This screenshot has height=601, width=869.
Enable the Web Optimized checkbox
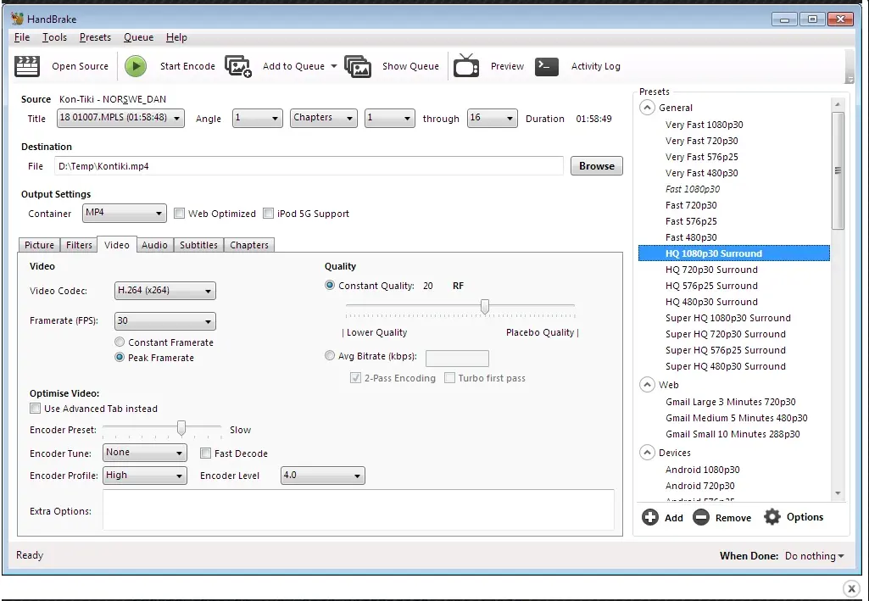179,214
